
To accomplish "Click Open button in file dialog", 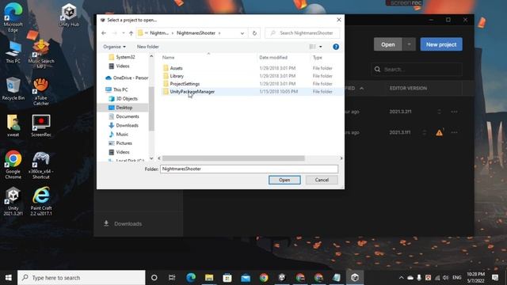I will [284, 180].
